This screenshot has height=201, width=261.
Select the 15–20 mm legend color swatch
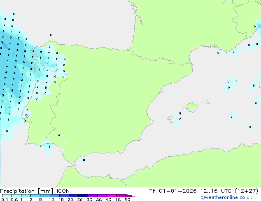coord(64,196)
